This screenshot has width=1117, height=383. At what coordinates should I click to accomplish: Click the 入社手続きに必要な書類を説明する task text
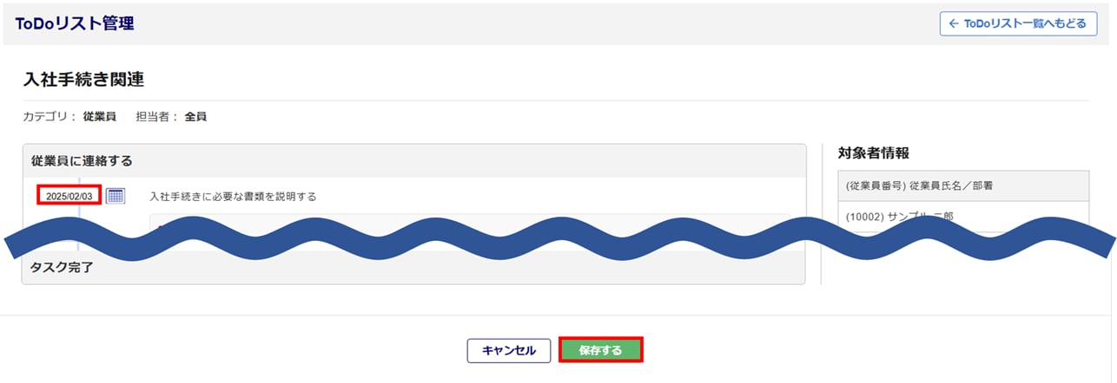coord(233,197)
